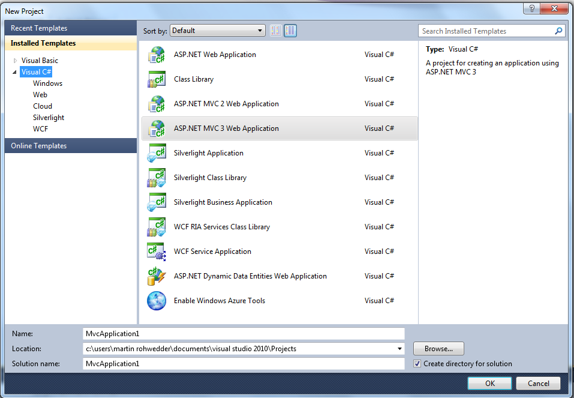Image resolution: width=574 pixels, height=398 pixels.
Task: Close the New Project dialog
Action: click(554, 8)
